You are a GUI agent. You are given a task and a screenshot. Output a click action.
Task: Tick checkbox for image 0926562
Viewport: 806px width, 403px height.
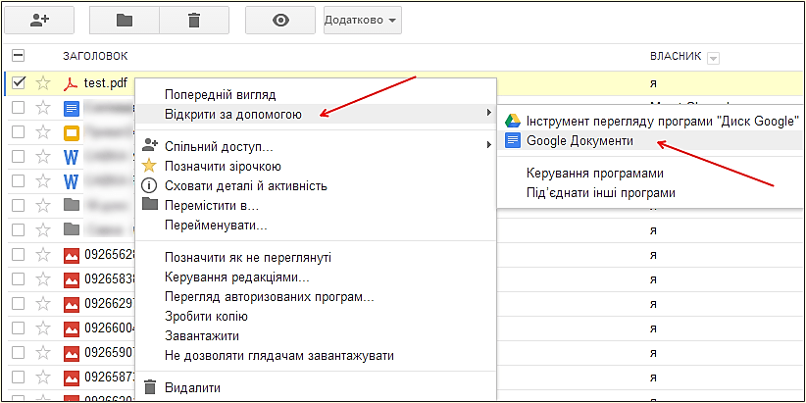(18, 254)
